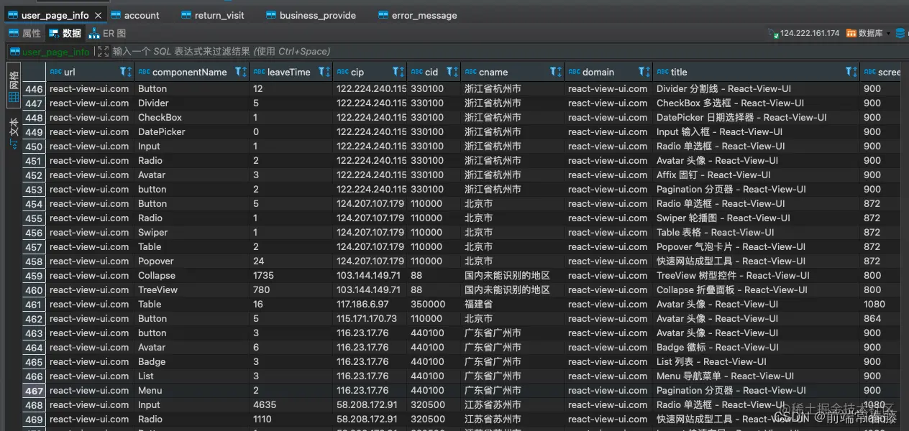Click the filter/sort icon of cid column
This screenshot has height=431, width=909.
[x=452, y=72]
